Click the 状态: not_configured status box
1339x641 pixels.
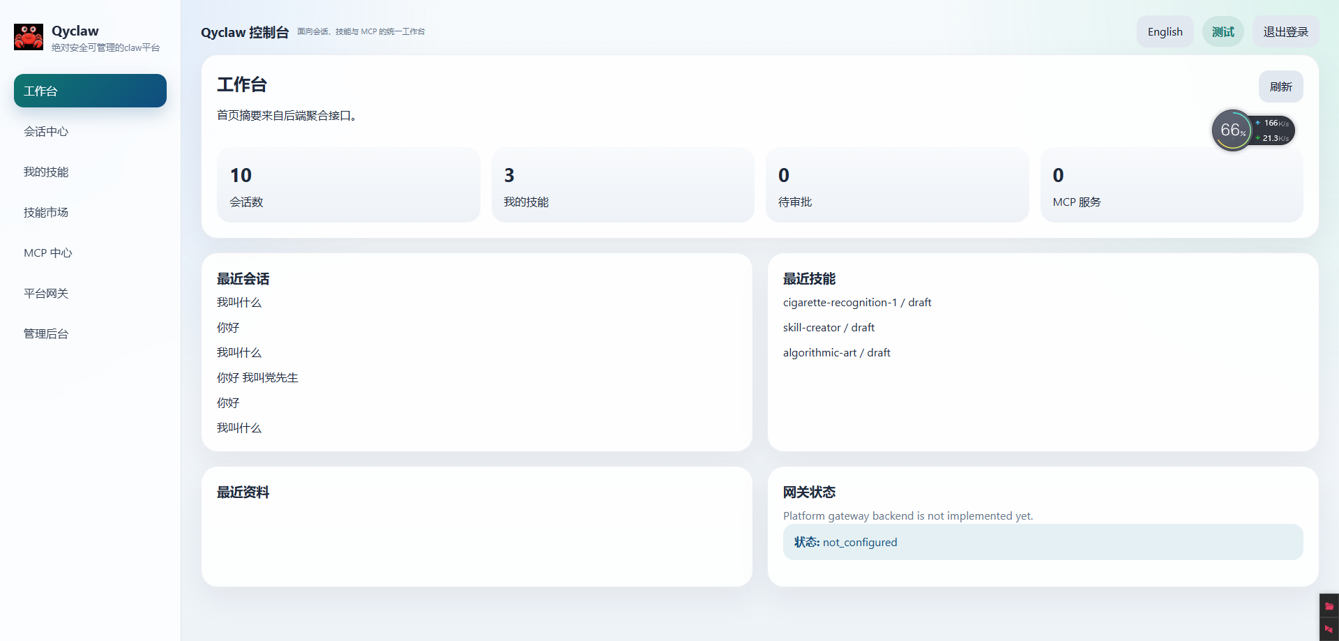click(x=1043, y=542)
